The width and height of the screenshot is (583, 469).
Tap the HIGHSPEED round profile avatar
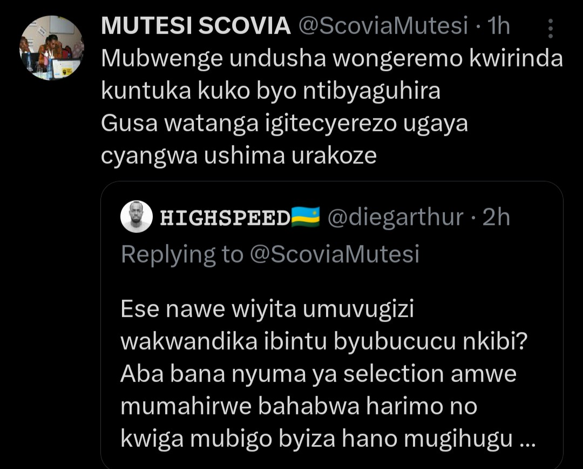click(137, 217)
